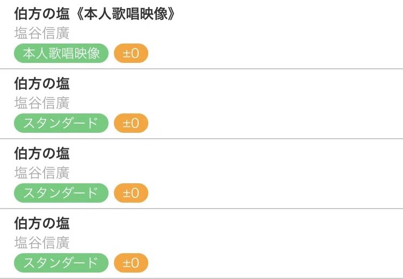Viewport: 403px width, 279px height.
Task: Tap ±0 badge in third entry
Action: pos(131,193)
